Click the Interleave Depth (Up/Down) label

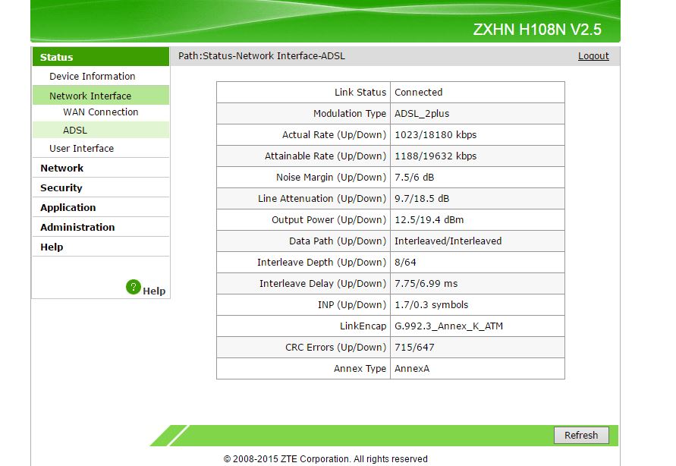pyautogui.click(x=322, y=262)
